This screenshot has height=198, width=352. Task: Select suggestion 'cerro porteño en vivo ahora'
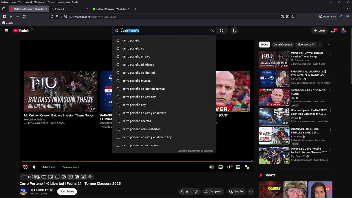click(x=164, y=145)
